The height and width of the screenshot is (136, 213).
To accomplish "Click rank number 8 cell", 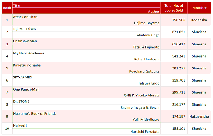I will tap(7, 104).
